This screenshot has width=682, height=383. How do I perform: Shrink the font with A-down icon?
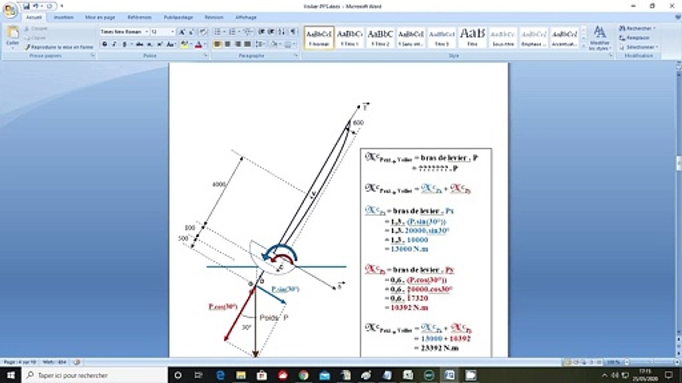pyautogui.click(x=191, y=32)
